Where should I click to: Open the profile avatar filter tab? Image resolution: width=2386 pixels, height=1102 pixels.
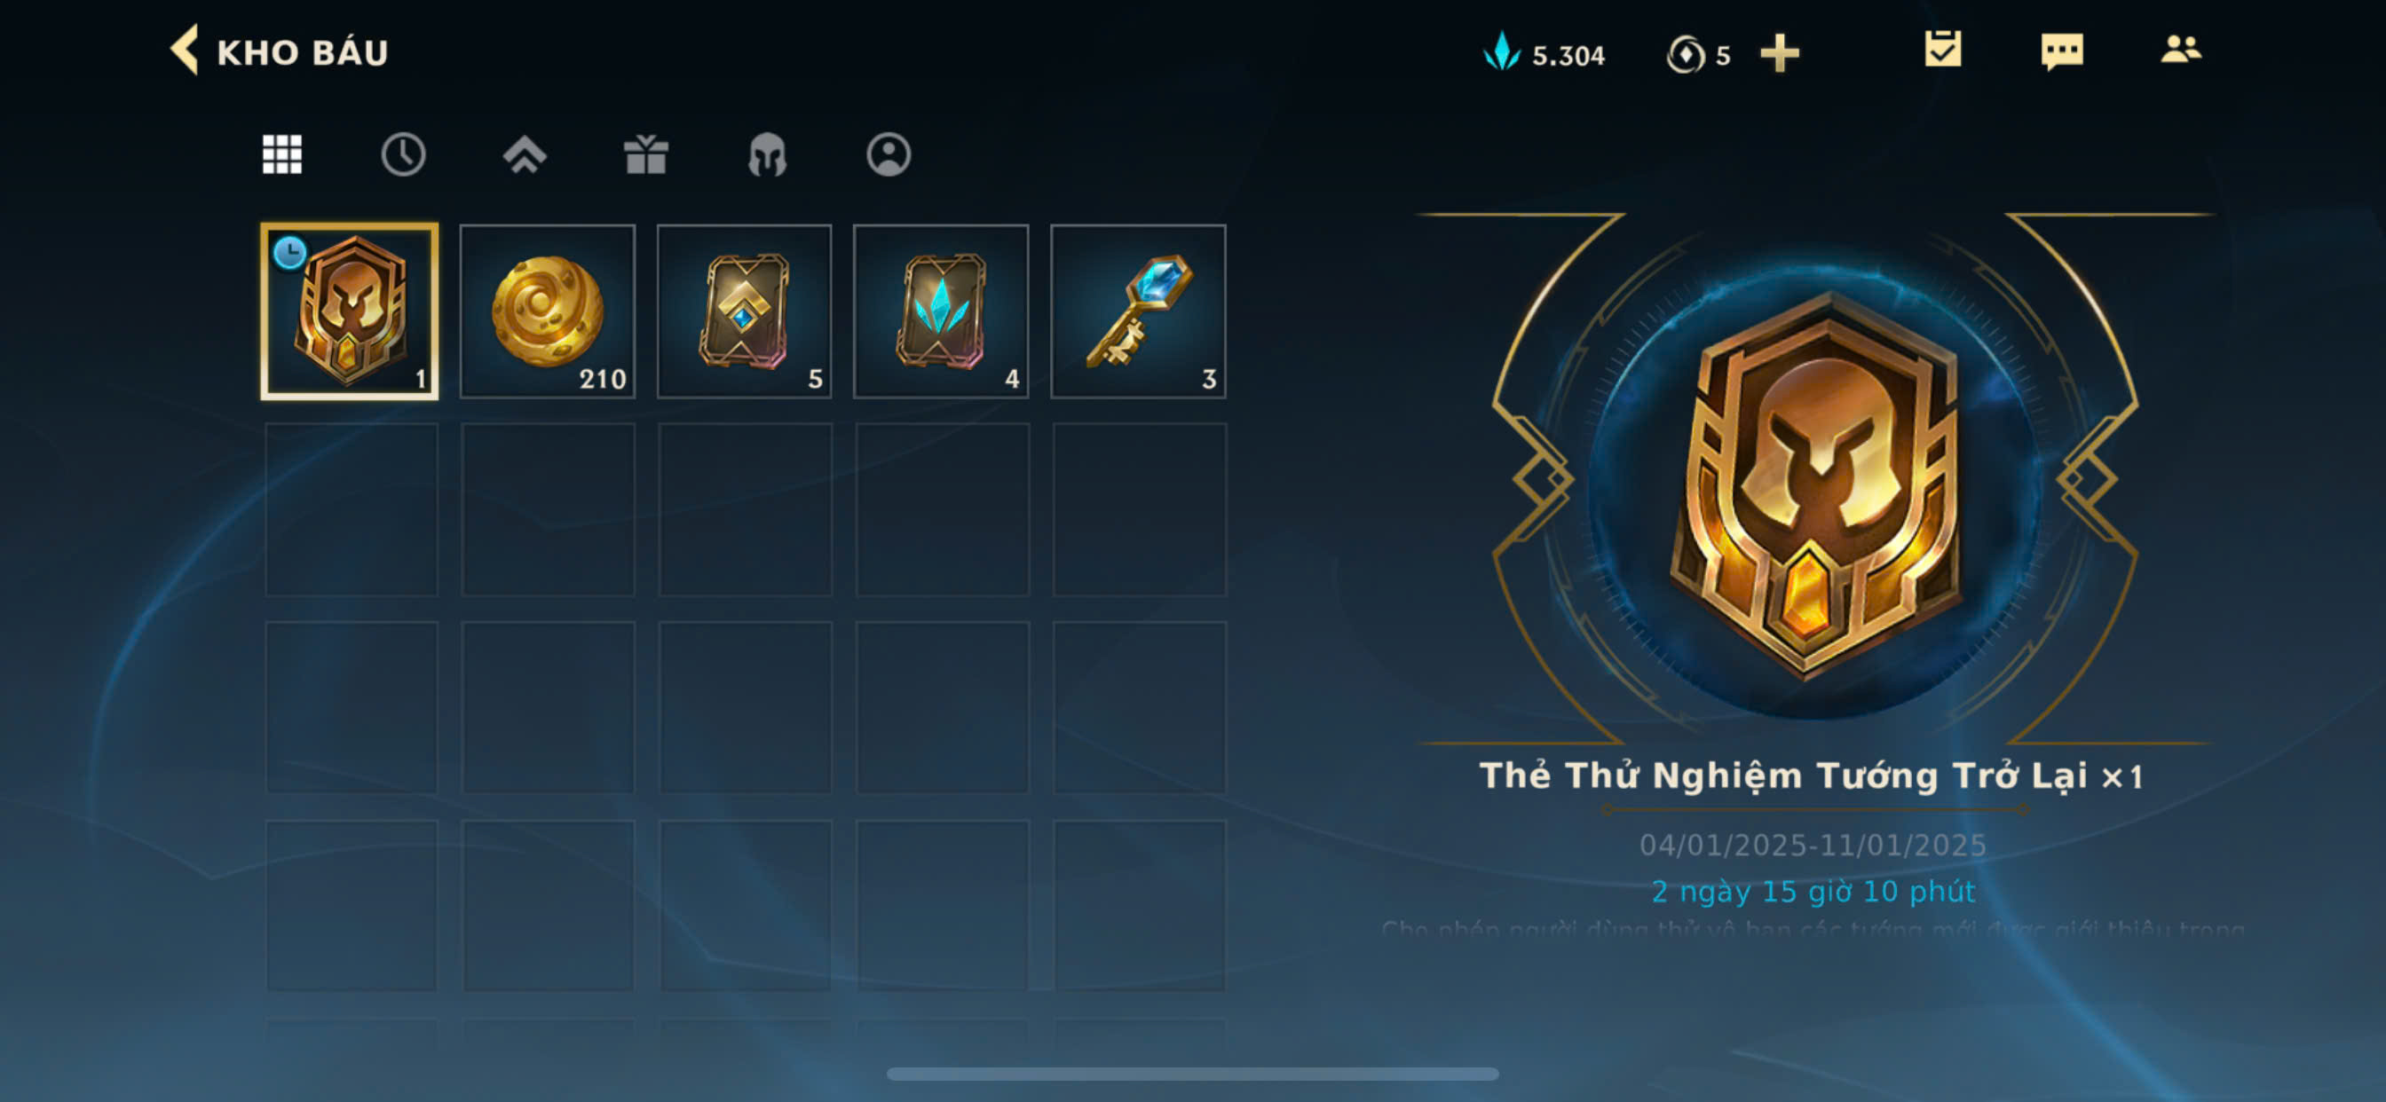tap(889, 153)
